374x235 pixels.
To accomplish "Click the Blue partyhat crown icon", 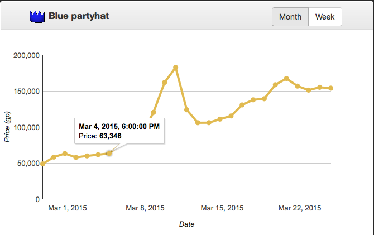I will pos(37,16).
